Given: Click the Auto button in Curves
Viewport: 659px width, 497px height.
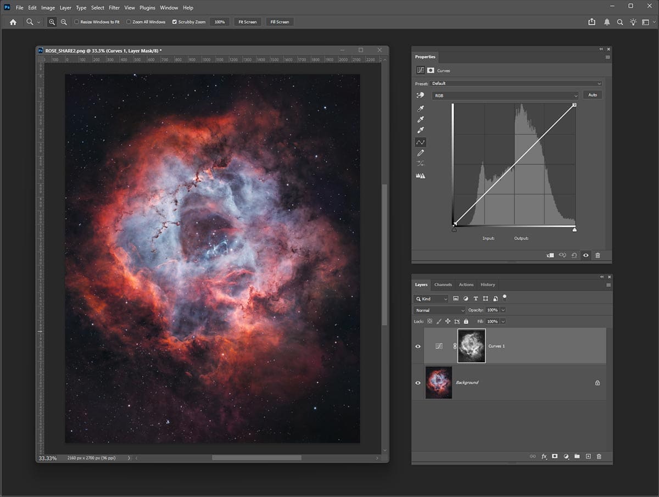Looking at the screenshot, I should (593, 95).
